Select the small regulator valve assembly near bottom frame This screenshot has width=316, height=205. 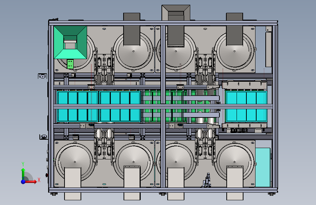[x=207, y=180]
